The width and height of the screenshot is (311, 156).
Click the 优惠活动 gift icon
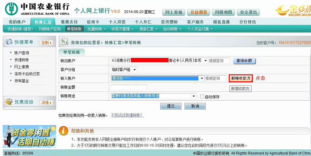coord(9,102)
